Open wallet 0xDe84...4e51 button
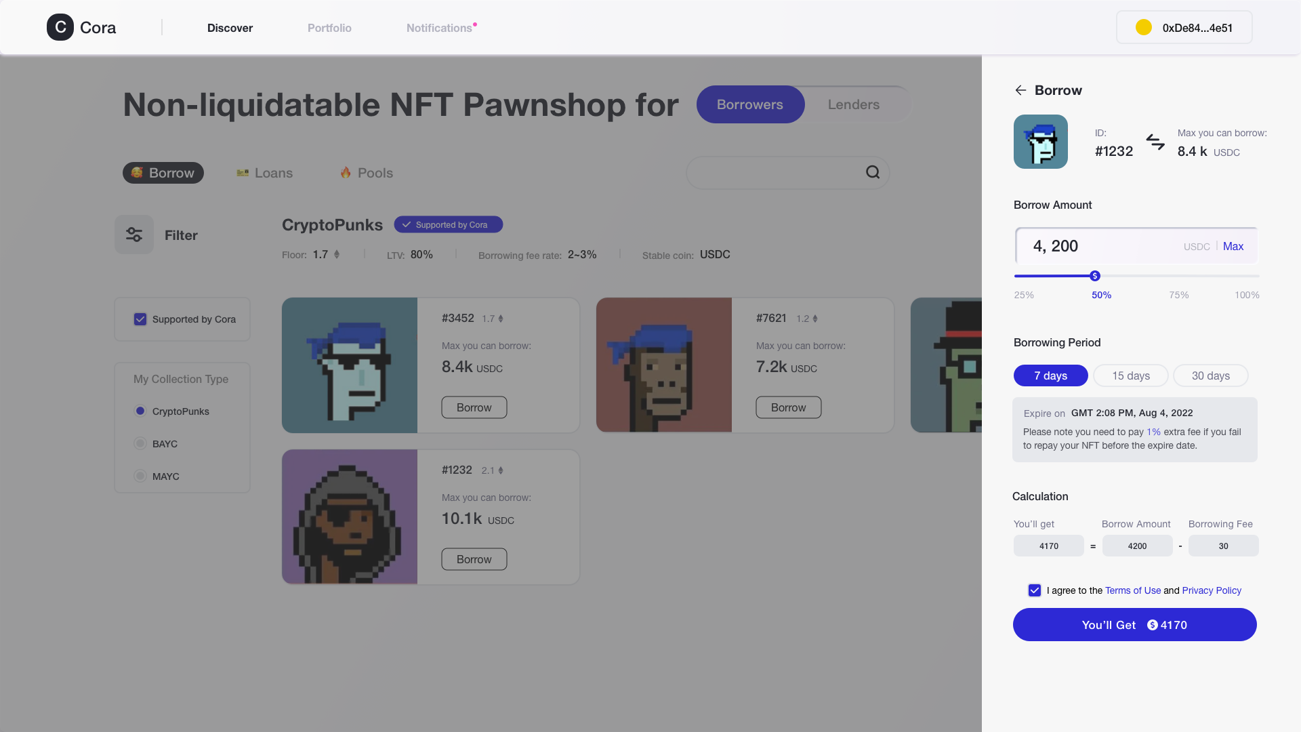 click(x=1184, y=27)
